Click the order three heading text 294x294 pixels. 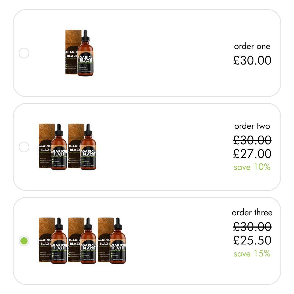click(252, 213)
